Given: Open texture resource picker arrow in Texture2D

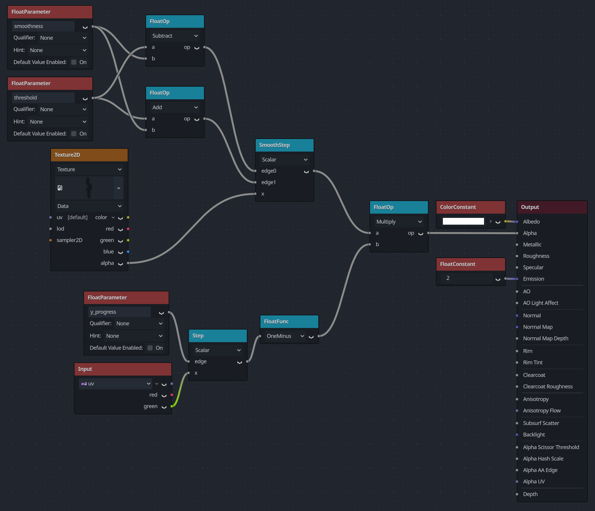Looking at the screenshot, I should (119, 188).
